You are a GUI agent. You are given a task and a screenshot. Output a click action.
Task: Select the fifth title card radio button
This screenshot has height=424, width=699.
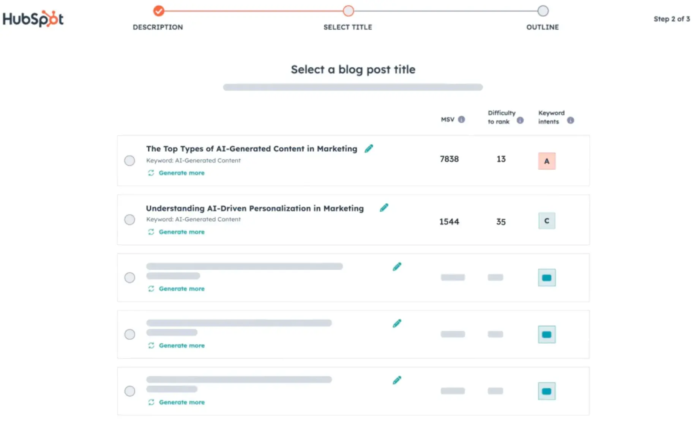click(129, 391)
